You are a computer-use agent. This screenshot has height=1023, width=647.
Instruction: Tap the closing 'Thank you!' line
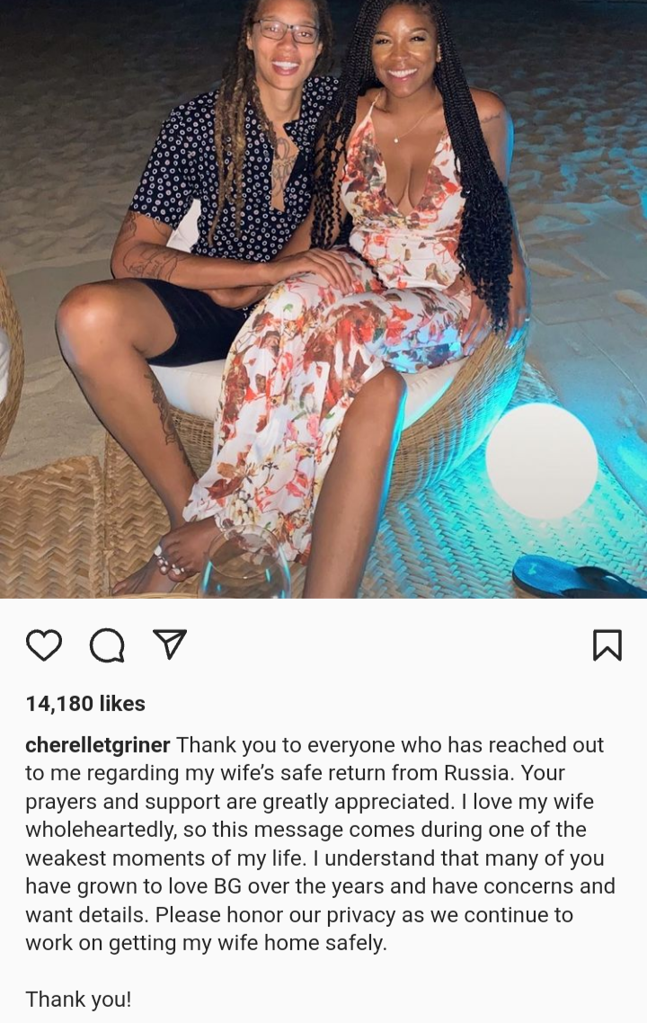click(78, 999)
